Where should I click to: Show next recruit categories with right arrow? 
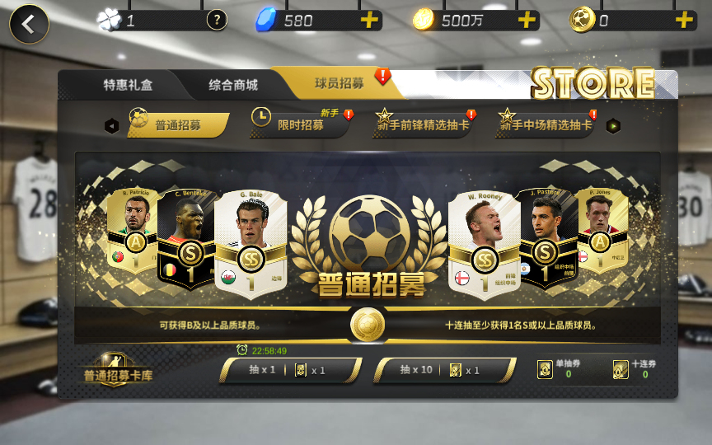click(613, 126)
